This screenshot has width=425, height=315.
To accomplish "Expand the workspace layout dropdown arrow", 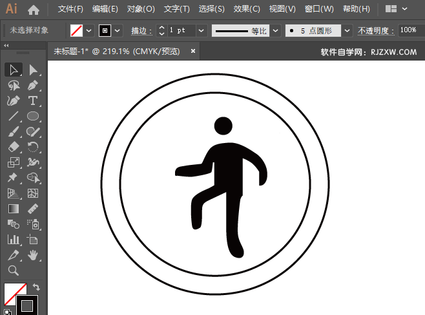I will pyautogui.click(x=405, y=9).
